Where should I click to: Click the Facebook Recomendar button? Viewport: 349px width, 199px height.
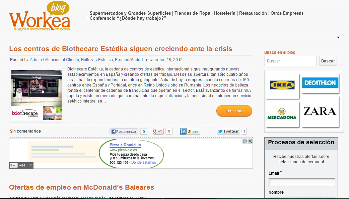[x=124, y=132]
